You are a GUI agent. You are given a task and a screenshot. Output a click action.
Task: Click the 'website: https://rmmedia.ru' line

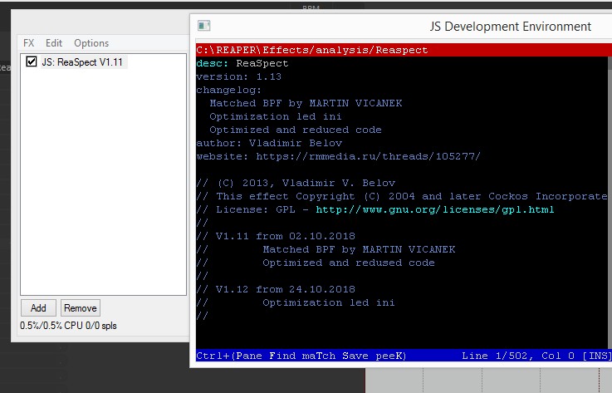[338, 156]
